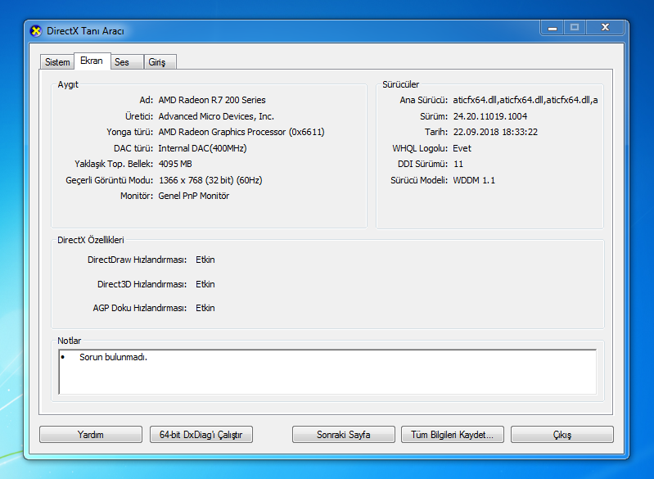
Task: Click the Internal DAC(400MHz) value
Action: [202, 148]
